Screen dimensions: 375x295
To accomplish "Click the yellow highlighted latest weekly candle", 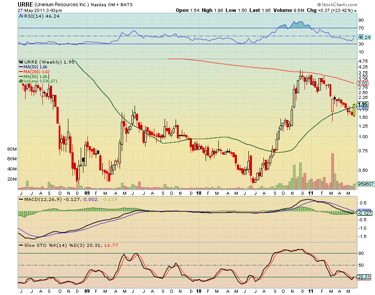I will pyautogui.click(x=354, y=110).
